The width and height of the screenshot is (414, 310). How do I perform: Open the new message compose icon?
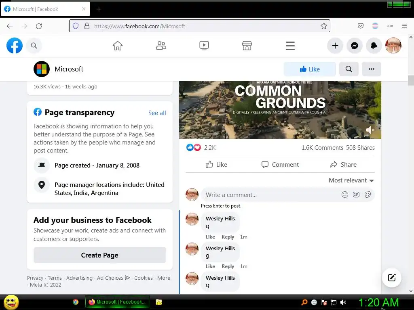[392, 278]
